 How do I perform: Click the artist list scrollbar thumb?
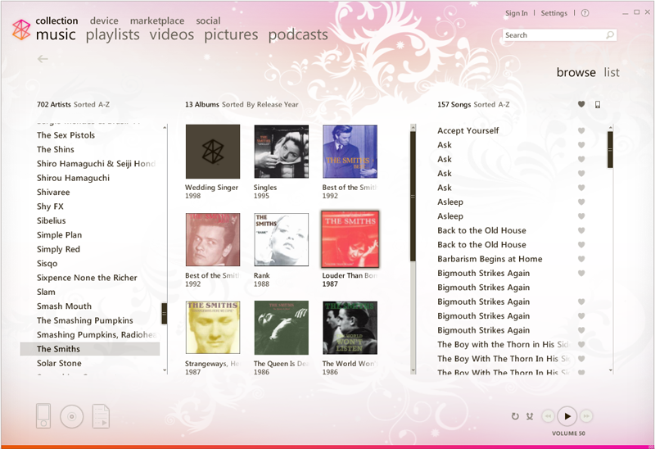165,314
